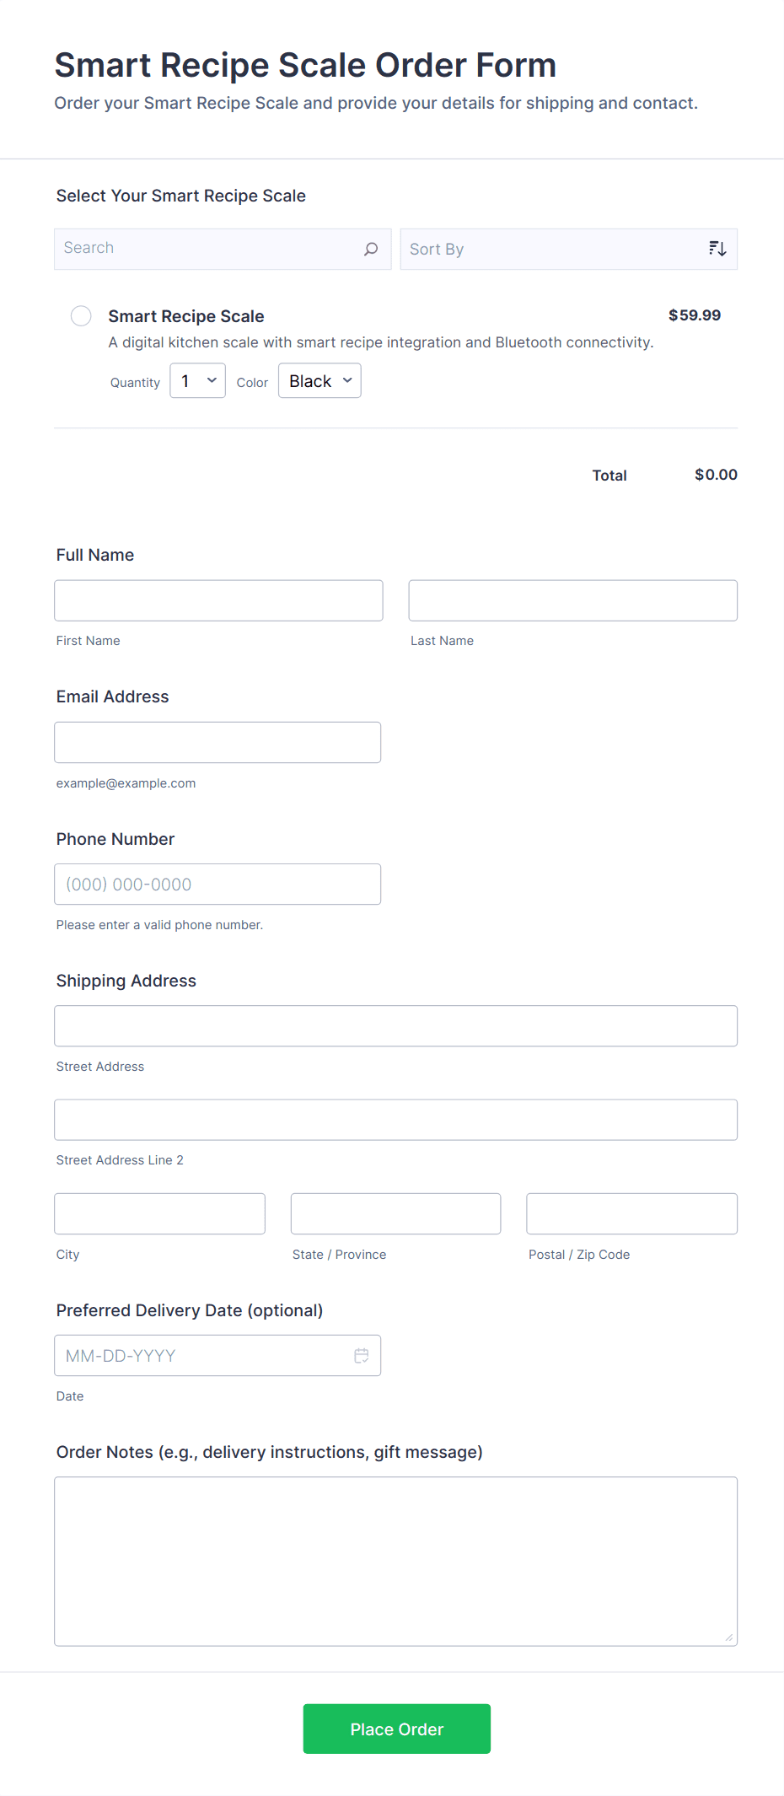Select the Email Address input
Image resolution: width=784 pixels, height=1796 pixels.
click(x=217, y=743)
